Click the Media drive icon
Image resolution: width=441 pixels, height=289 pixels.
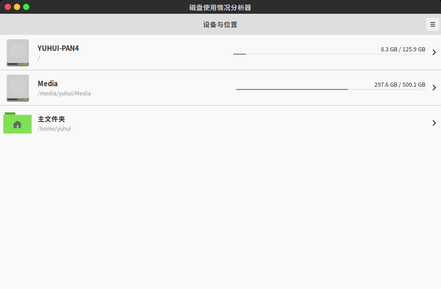coord(18,88)
